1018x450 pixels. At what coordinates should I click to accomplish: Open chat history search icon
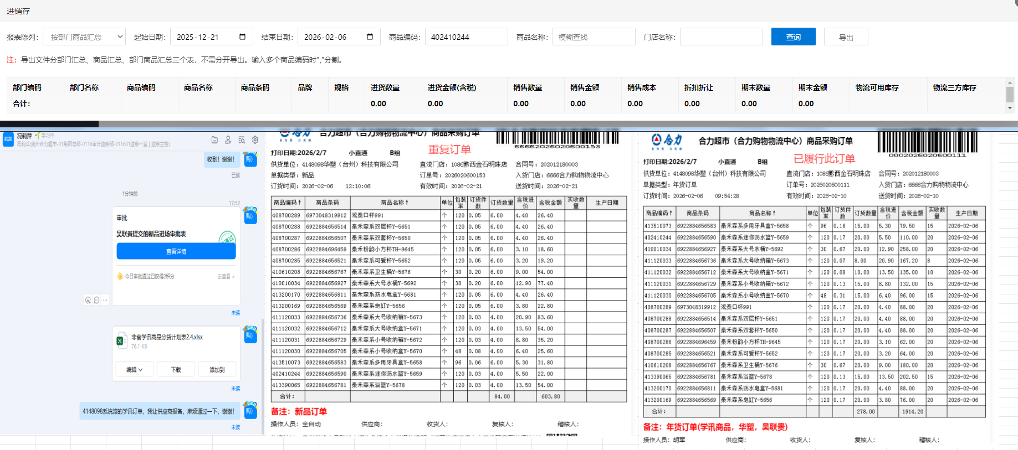pos(242,140)
